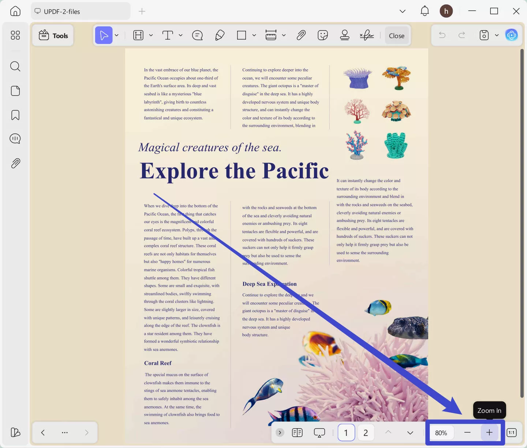Open the comment note tool
527x448 pixels.
[x=197, y=36]
